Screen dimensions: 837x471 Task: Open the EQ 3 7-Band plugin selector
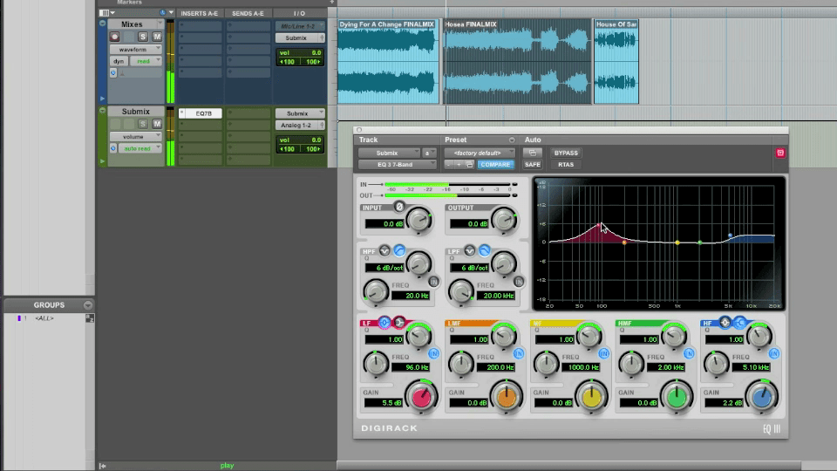pos(398,165)
